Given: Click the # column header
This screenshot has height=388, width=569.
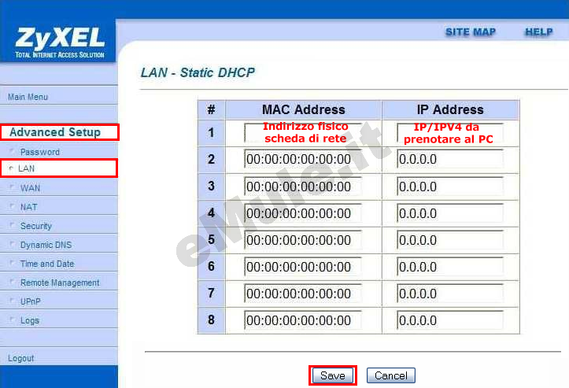Looking at the screenshot, I should (x=211, y=109).
